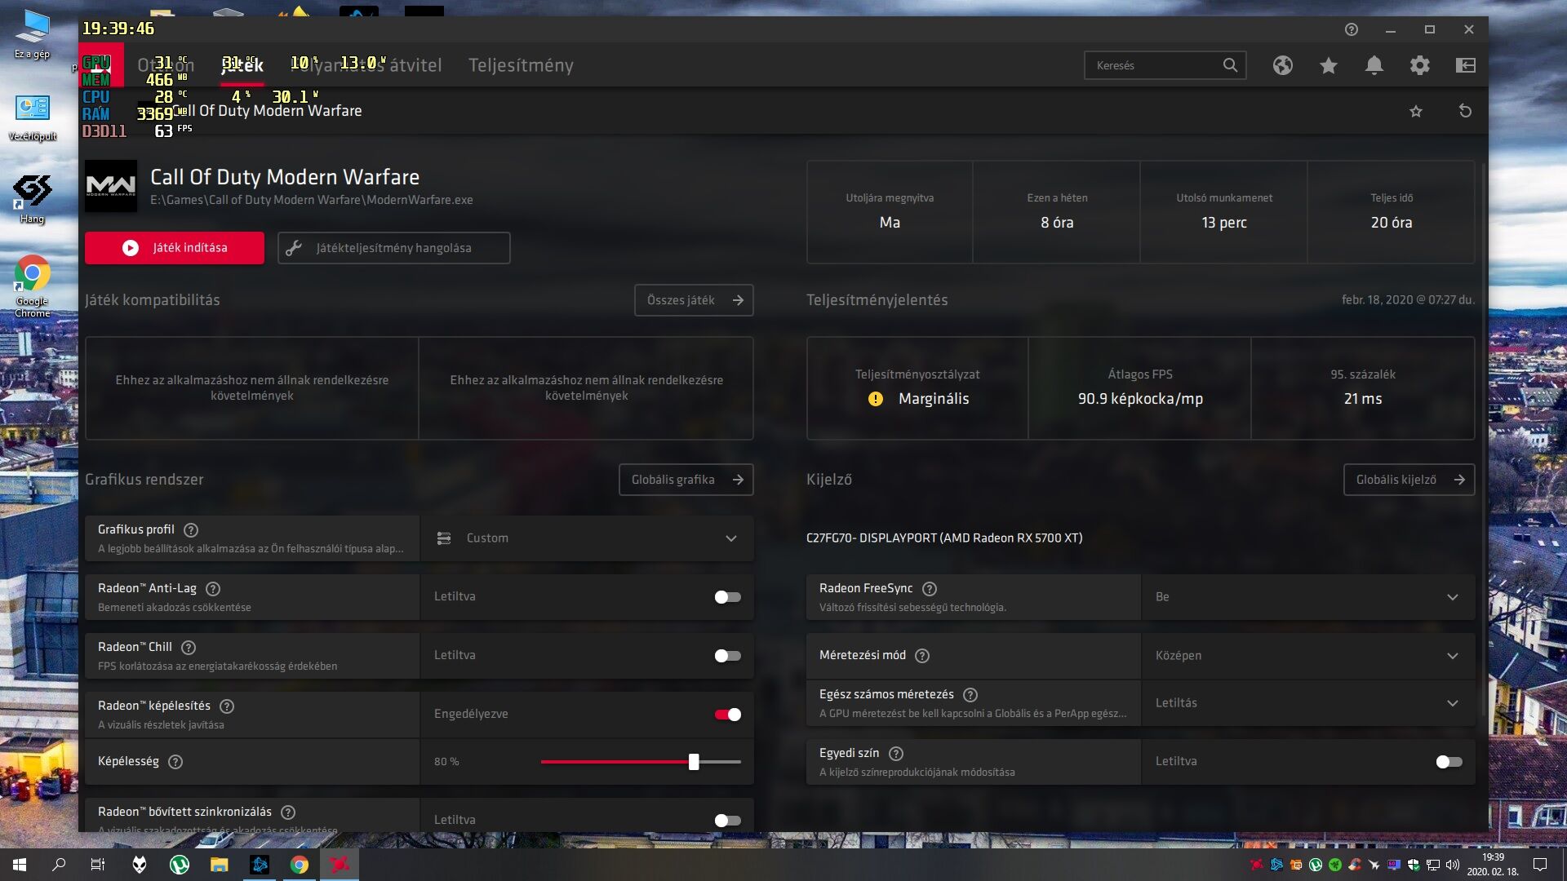The width and height of the screenshot is (1567, 881).
Task: Expand Méretezési mód Középen dropdown
Action: [1308, 656]
